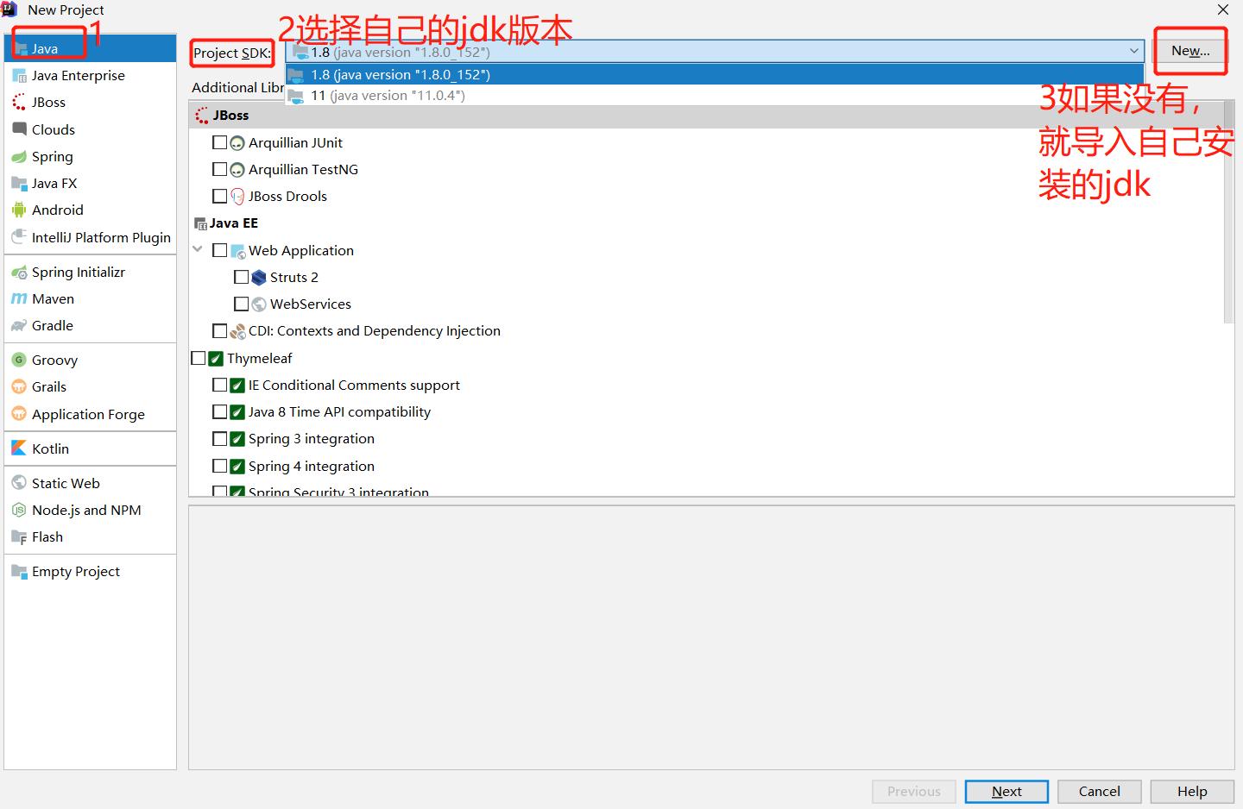1243x809 pixels.
Task: Check the WebServices checkbox
Action: [241, 304]
